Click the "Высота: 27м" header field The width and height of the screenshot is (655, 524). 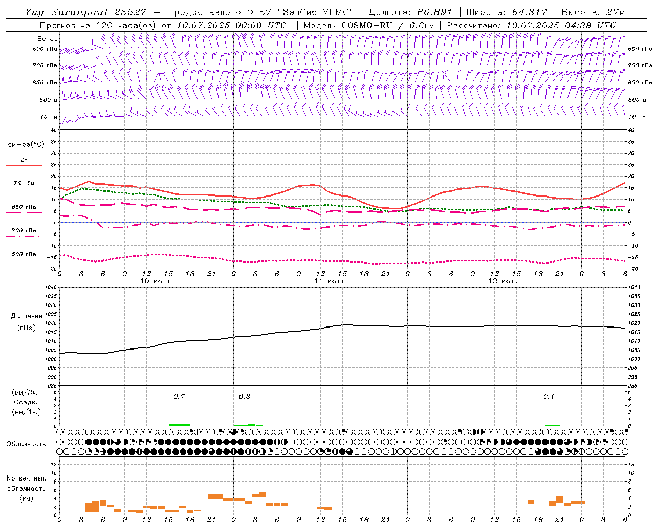593,12
